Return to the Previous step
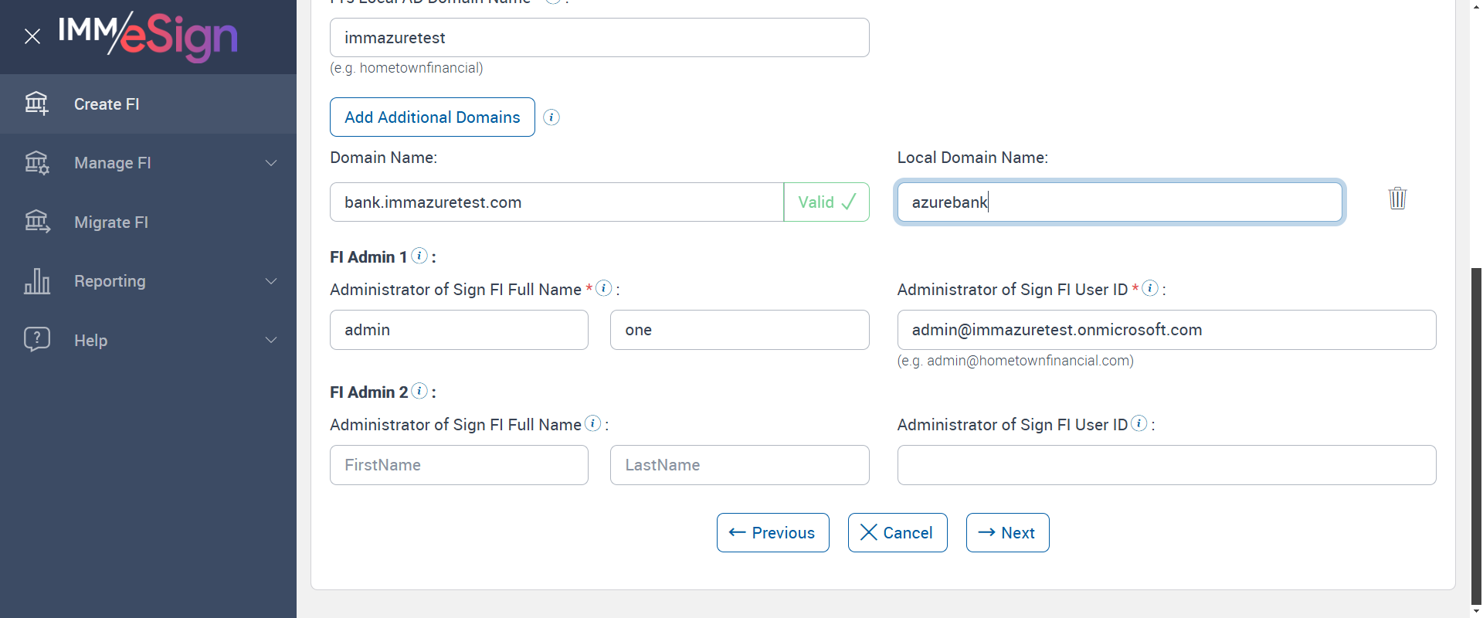The image size is (1483, 618). pos(772,533)
